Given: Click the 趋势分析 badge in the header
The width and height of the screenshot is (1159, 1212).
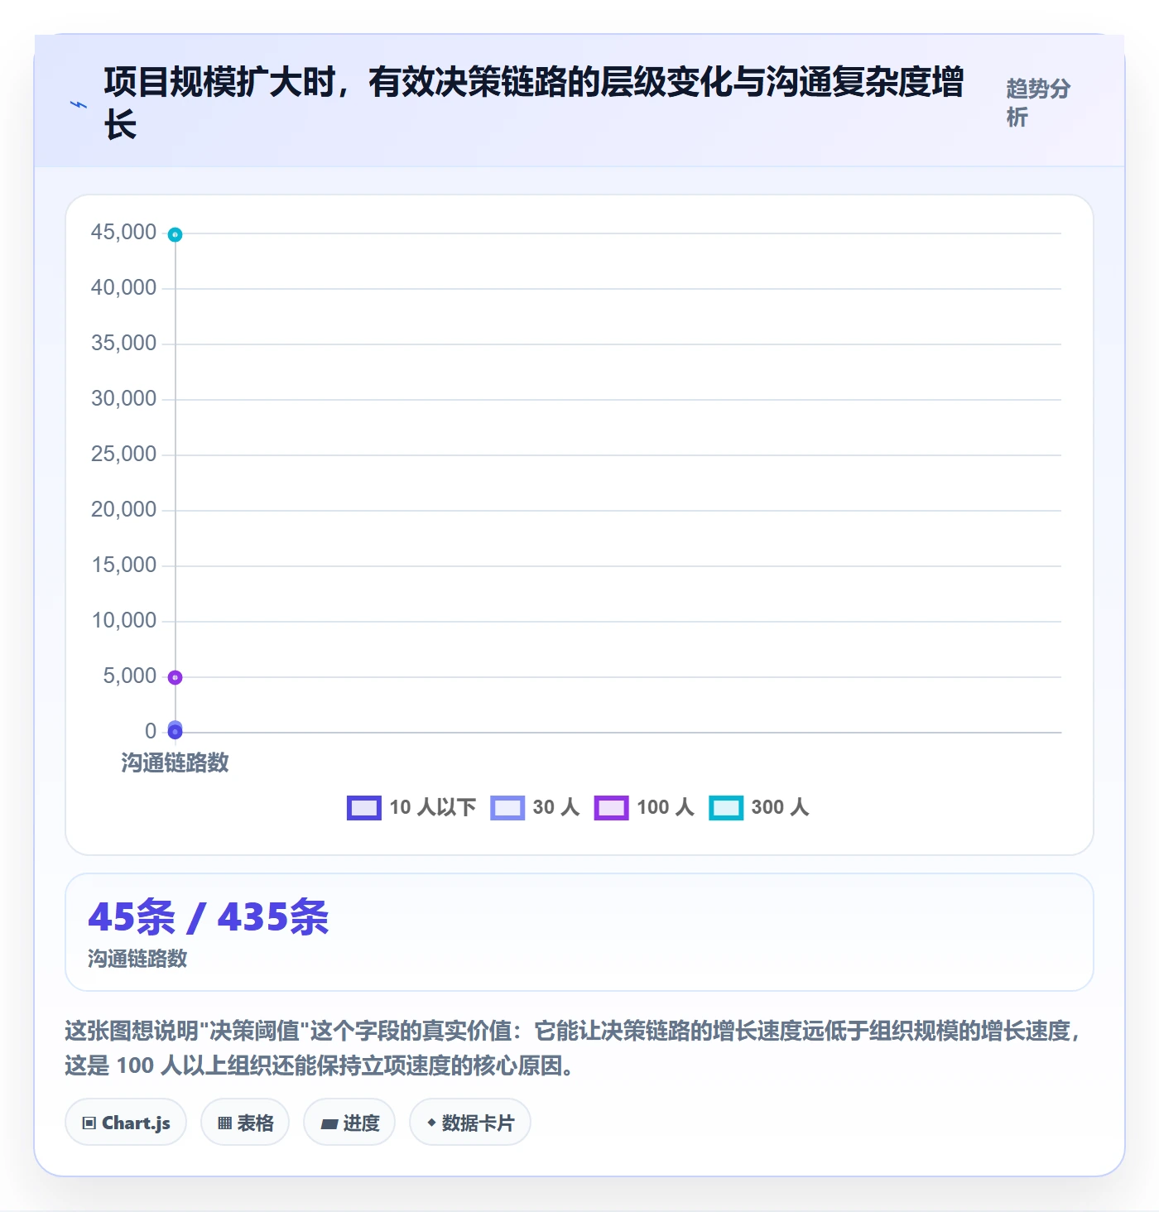Looking at the screenshot, I should pos(1039,103).
